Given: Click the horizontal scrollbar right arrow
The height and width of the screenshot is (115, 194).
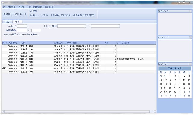Looking at the screenshot, I should (155, 112).
